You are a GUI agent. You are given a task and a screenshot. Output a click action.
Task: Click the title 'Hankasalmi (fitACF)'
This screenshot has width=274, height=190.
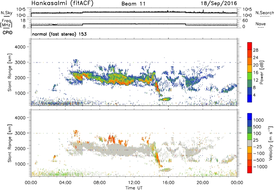[x=62, y=3]
